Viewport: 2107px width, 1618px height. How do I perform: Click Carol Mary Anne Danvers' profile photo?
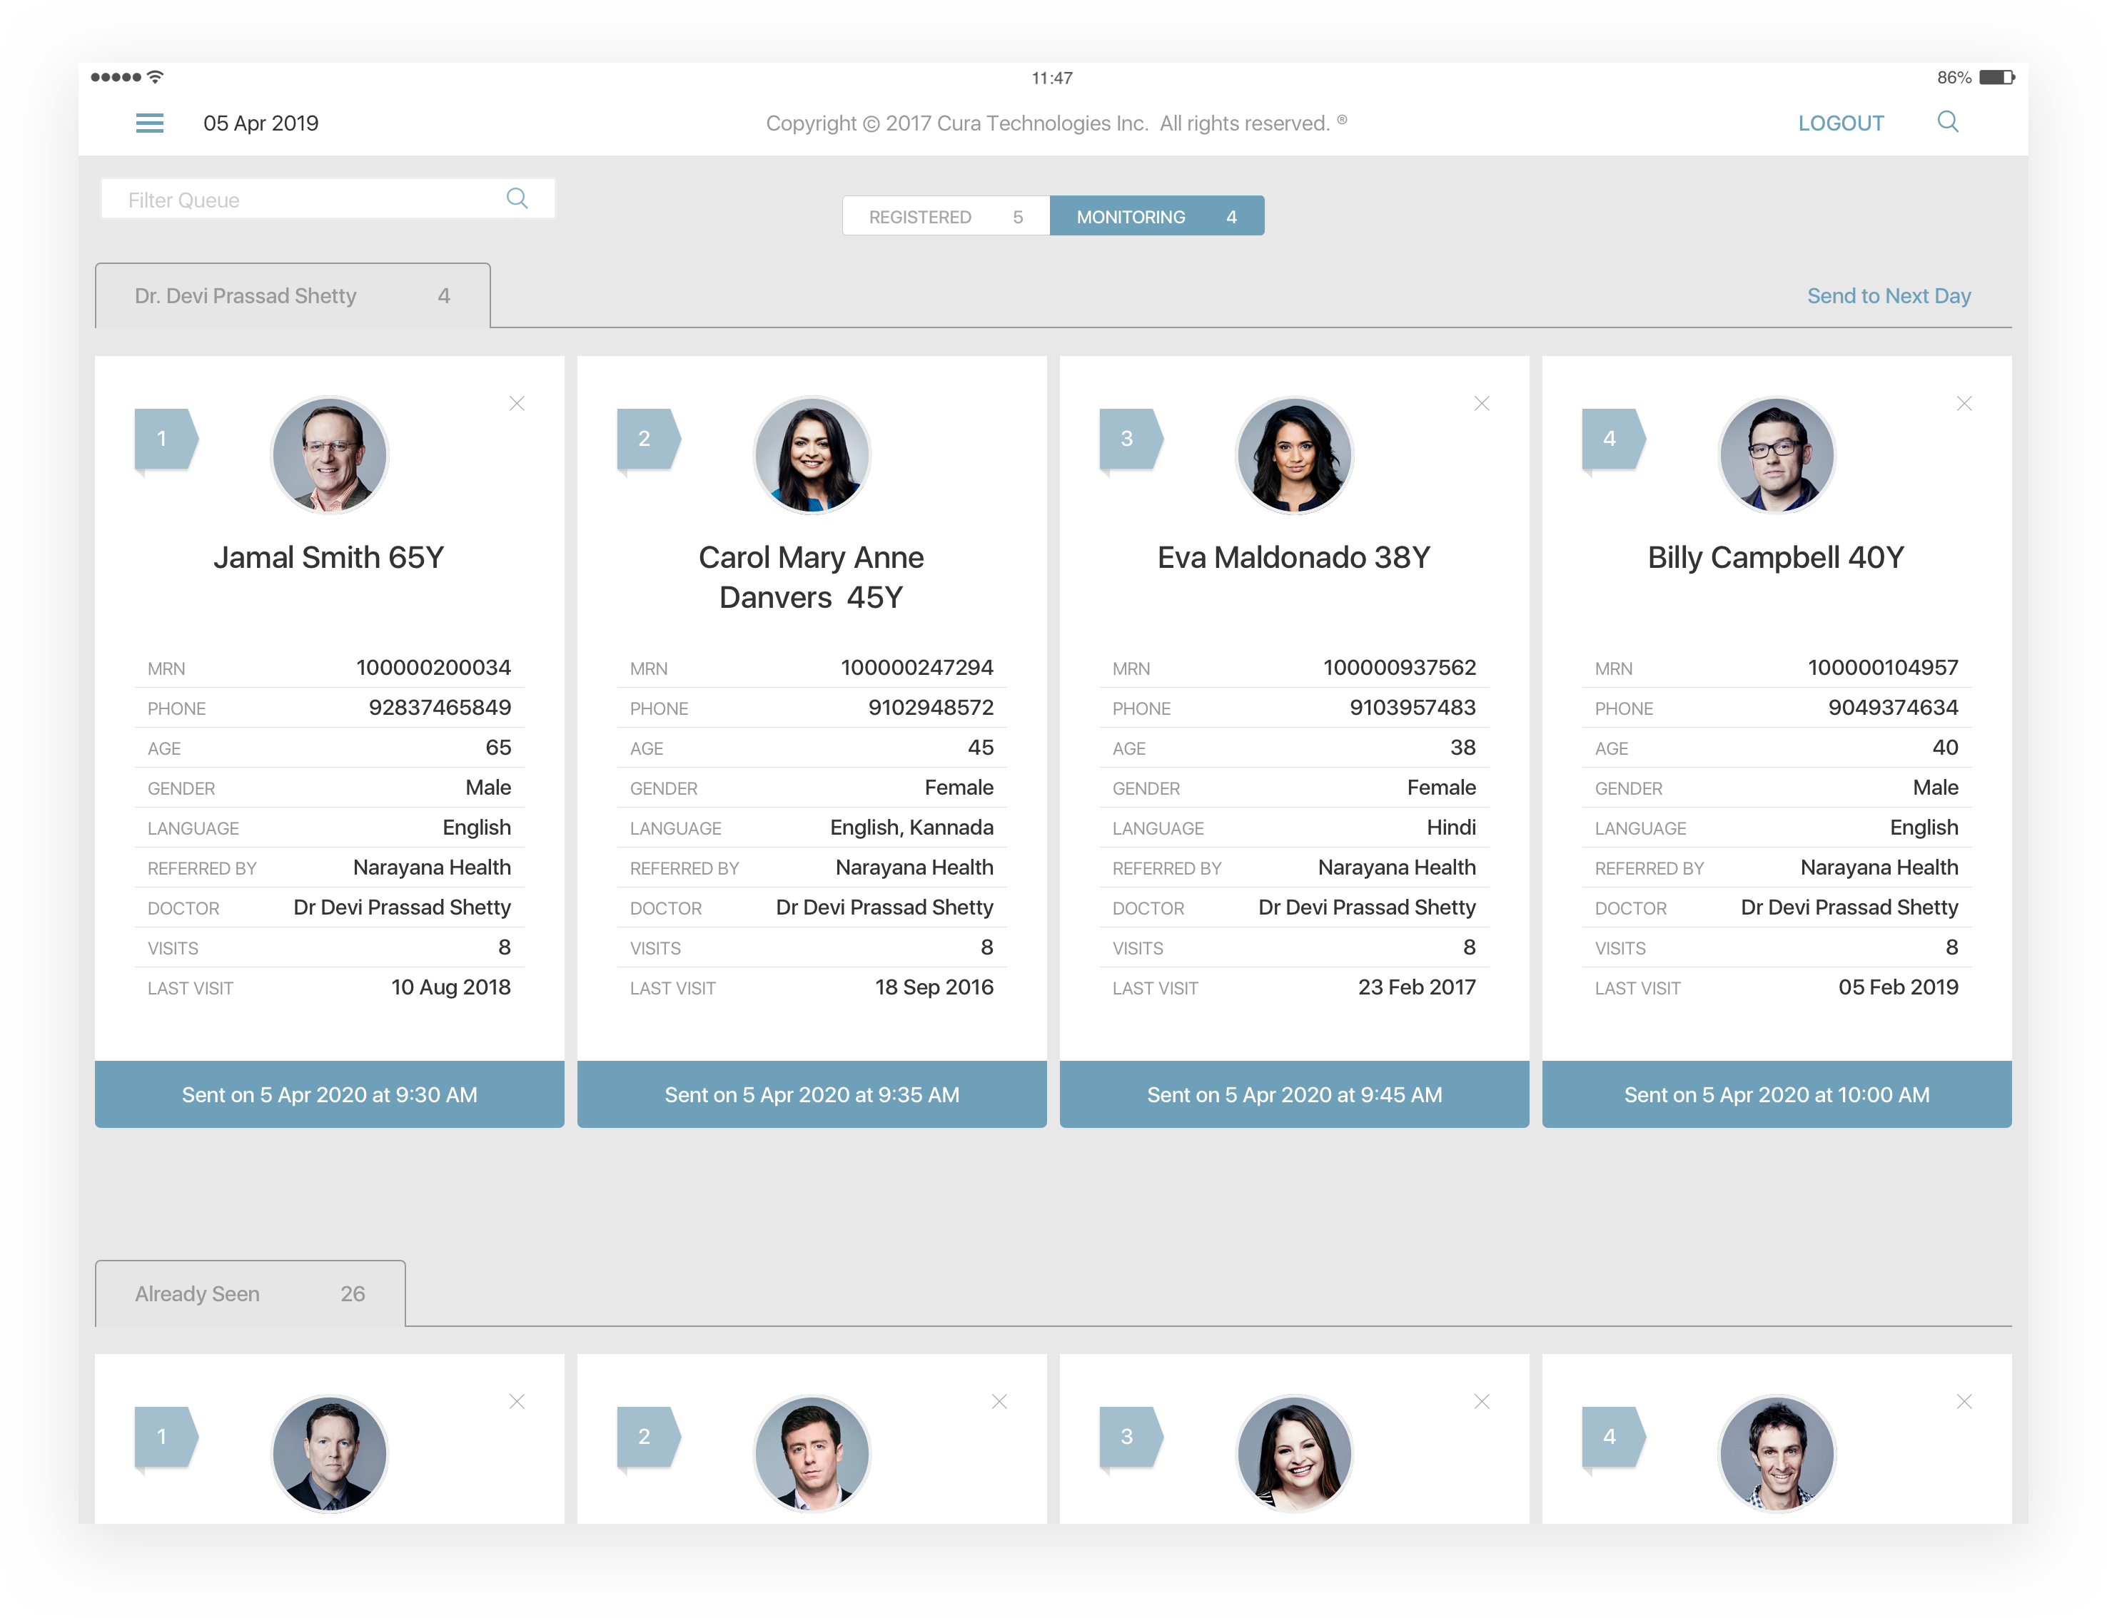tap(812, 454)
